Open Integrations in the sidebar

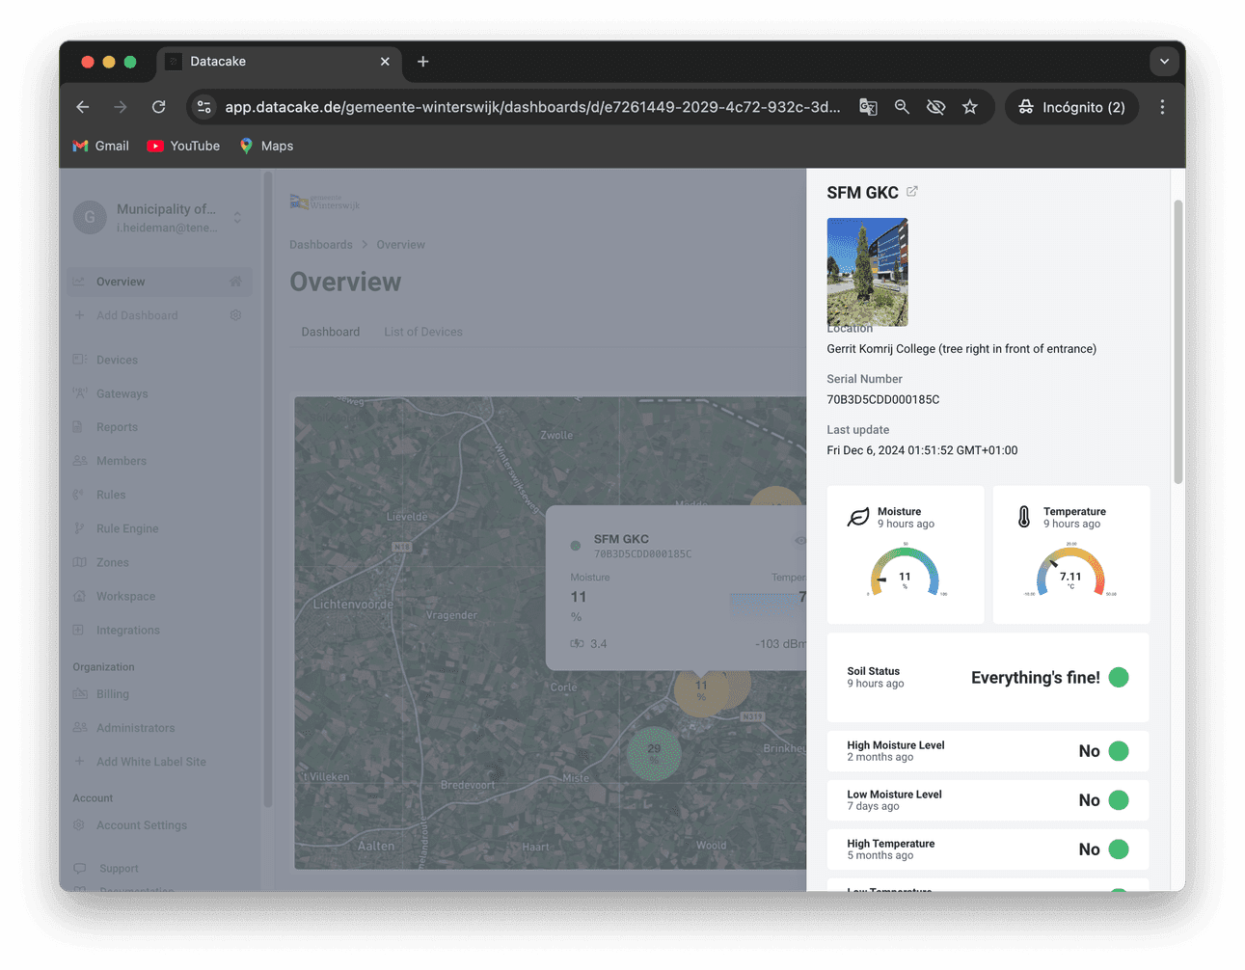pos(127,630)
